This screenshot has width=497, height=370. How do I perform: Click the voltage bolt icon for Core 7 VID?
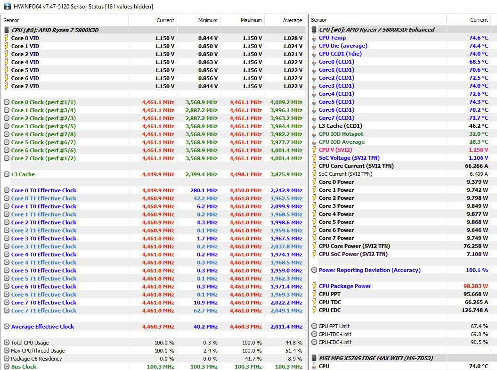pos(6,86)
